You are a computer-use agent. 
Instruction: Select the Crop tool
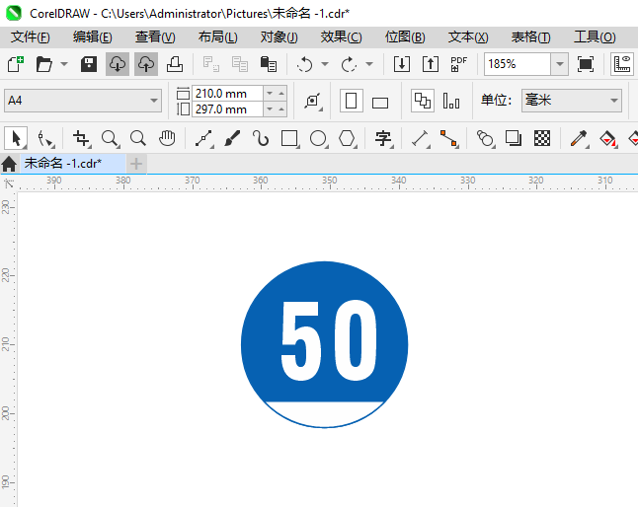pyautogui.click(x=81, y=138)
